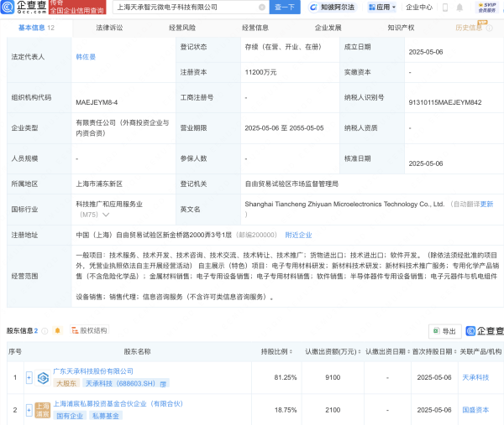Open notifications bell icon in header
504x425 pixels.
[x=459, y=8]
